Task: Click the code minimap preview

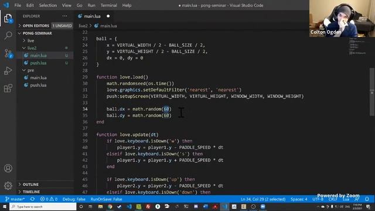Action: coord(358,46)
